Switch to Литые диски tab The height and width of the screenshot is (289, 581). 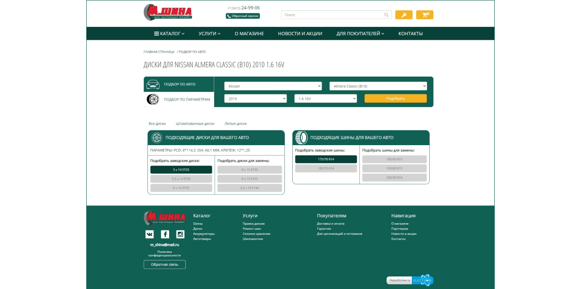tap(235, 123)
